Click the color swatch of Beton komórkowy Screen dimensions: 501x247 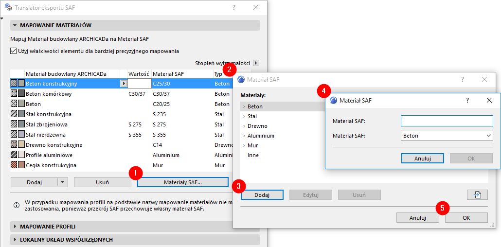click(x=21, y=94)
